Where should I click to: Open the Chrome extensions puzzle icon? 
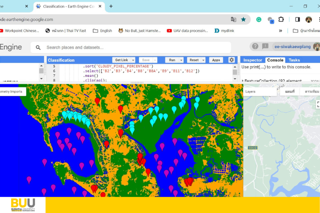tap(281, 19)
